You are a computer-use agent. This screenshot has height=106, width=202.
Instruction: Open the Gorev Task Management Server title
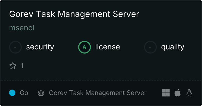tap(74, 14)
